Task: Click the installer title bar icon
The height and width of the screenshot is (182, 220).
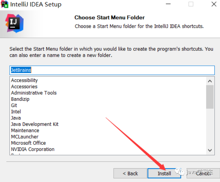Action: coord(4,4)
